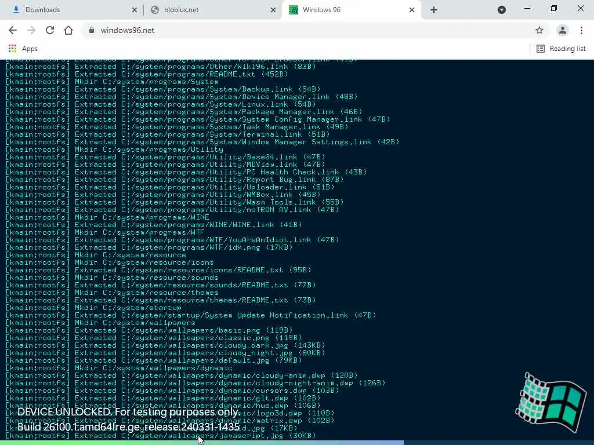This screenshot has height=445, width=594.
Task: Click the 'Backup.link (54B)' log line
Action: pos(163,89)
